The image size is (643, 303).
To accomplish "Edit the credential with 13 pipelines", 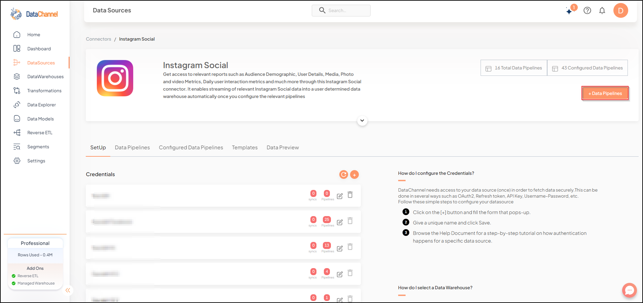I will (x=340, y=248).
